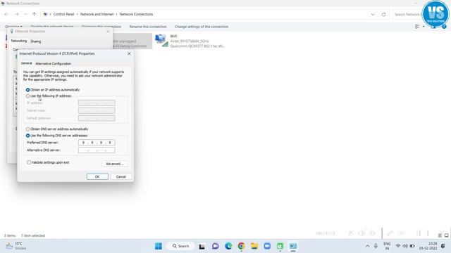Confirm the IPv4 dialog with OK
The width and height of the screenshot is (451, 253).
97,176
